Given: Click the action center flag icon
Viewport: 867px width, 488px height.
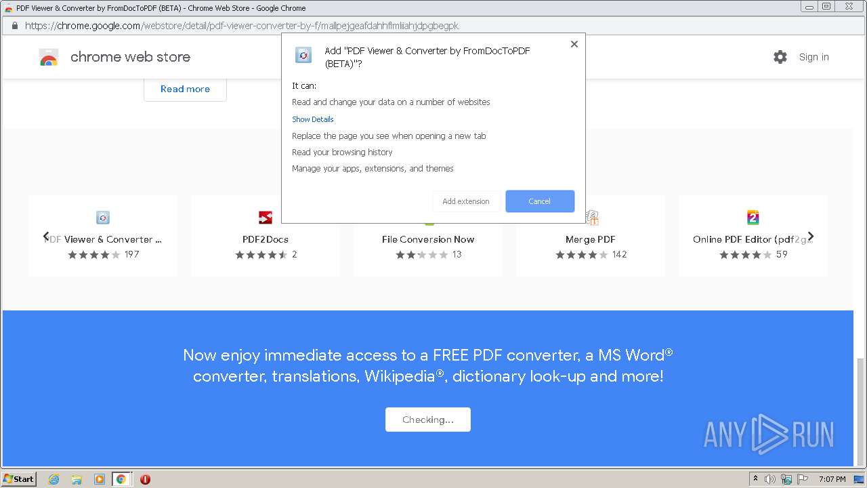Looking at the screenshot, I should (803, 479).
